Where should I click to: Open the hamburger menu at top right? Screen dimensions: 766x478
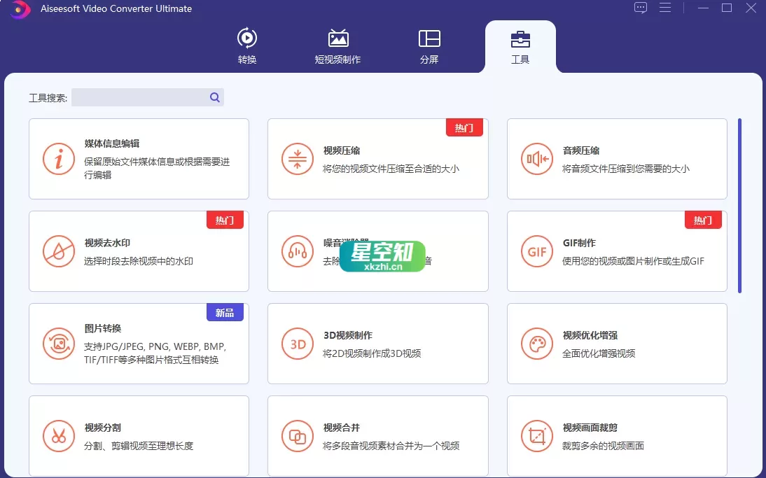click(x=665, y=8)
